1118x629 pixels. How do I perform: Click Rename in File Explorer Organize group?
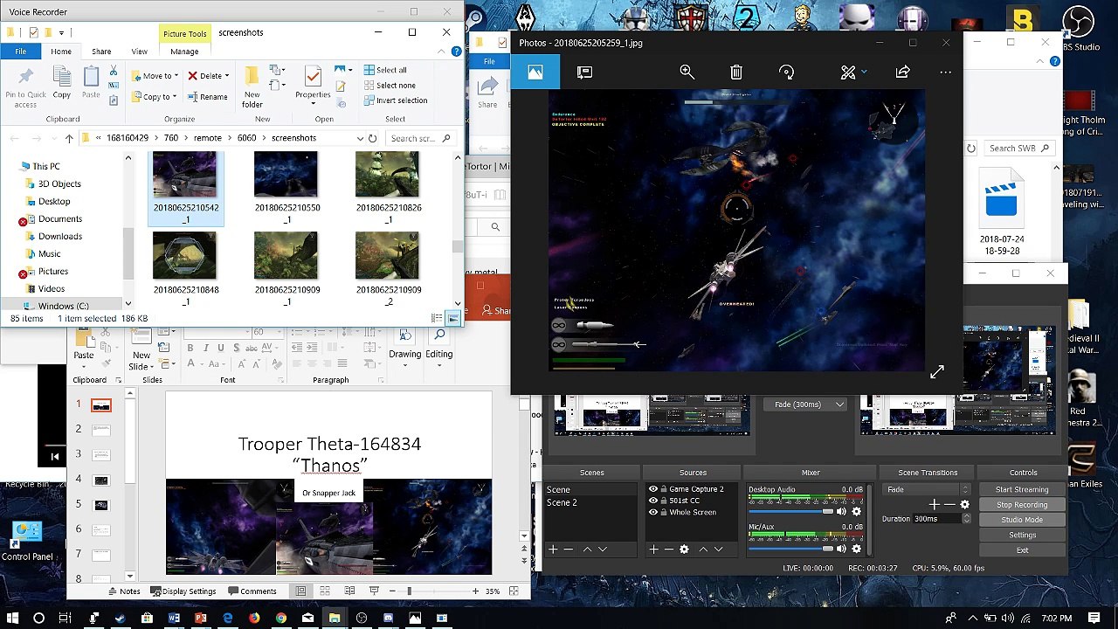coord(207,97)
